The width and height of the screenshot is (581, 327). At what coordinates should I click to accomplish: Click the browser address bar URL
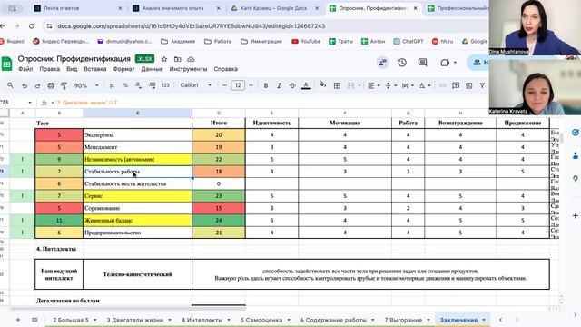coord(192,26)
